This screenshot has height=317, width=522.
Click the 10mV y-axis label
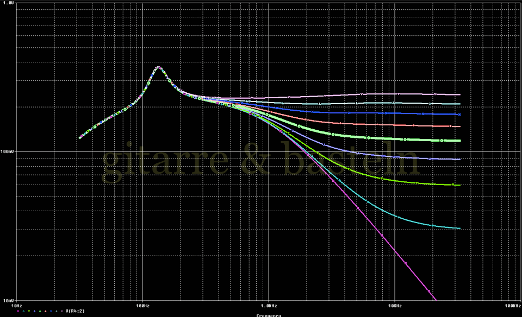pyautogui.click(x=8, y=301)
